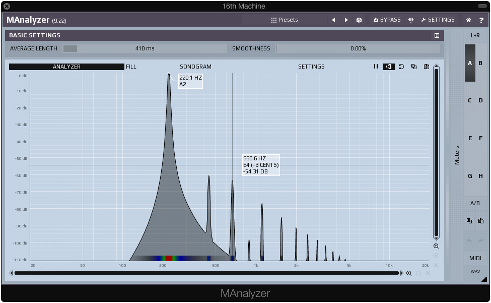Click the window collapse pill at top right
The image size is (491, 303).
482,6
